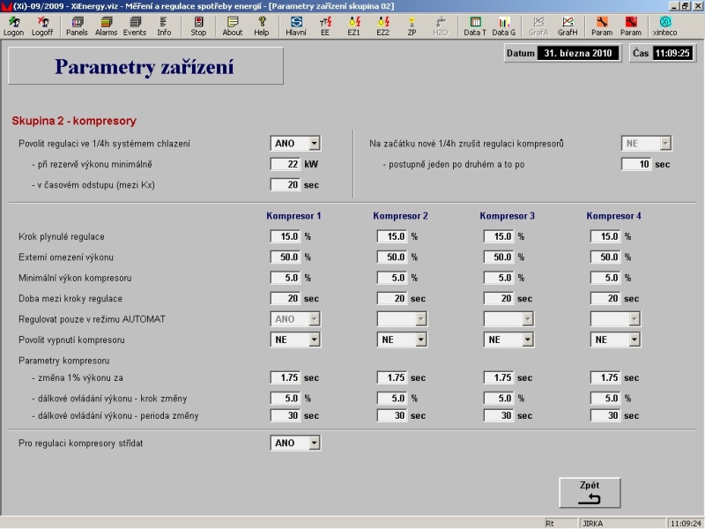Screen dimensions: 705x529
Task: Open the EE electricity icon
Action: click(x=325, y=26)
